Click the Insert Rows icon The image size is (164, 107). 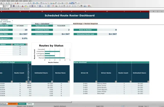[x=34, y=3]
